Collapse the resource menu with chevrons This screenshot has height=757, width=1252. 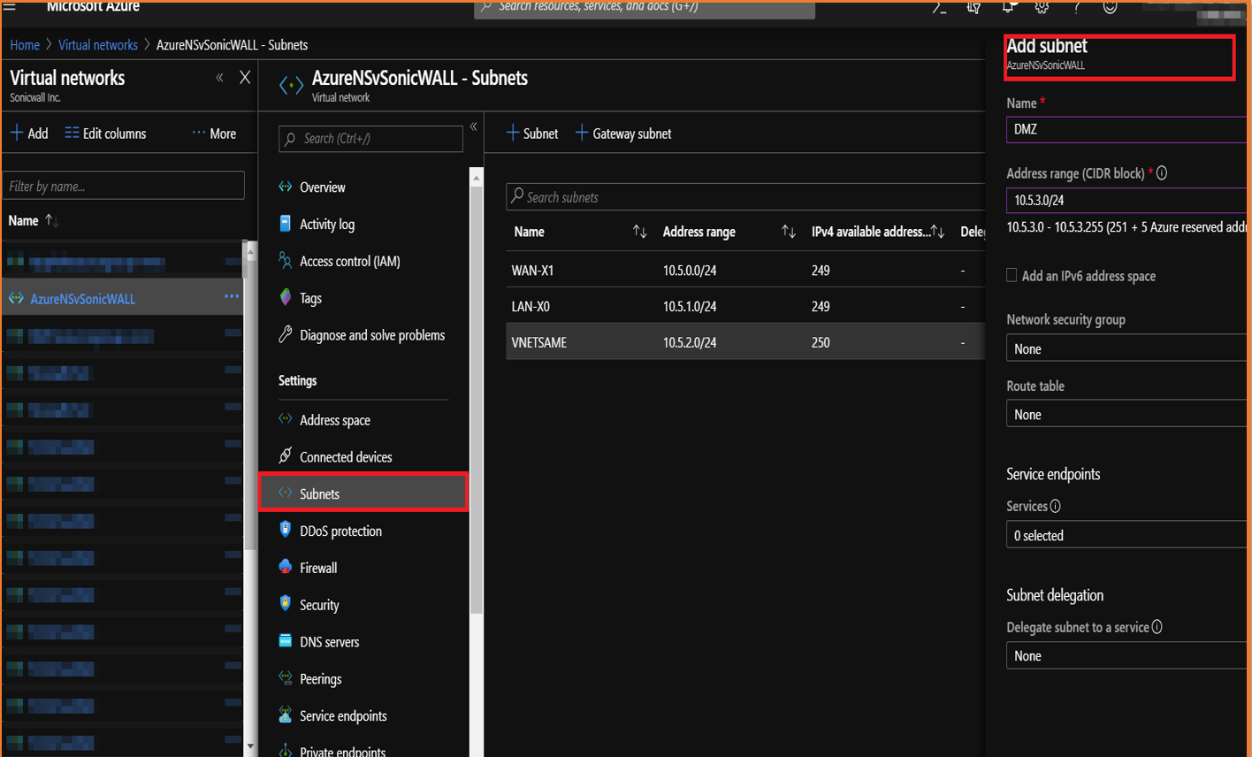(x=474, y=127)
